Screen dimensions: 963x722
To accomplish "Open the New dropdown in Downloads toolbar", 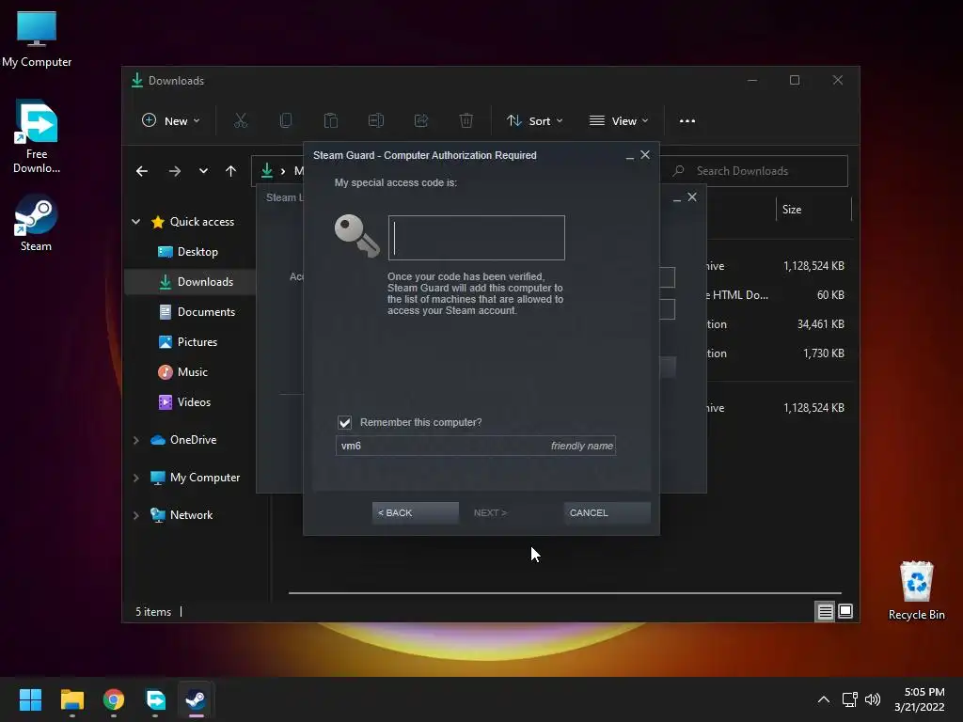I will [x=171, y=121].
